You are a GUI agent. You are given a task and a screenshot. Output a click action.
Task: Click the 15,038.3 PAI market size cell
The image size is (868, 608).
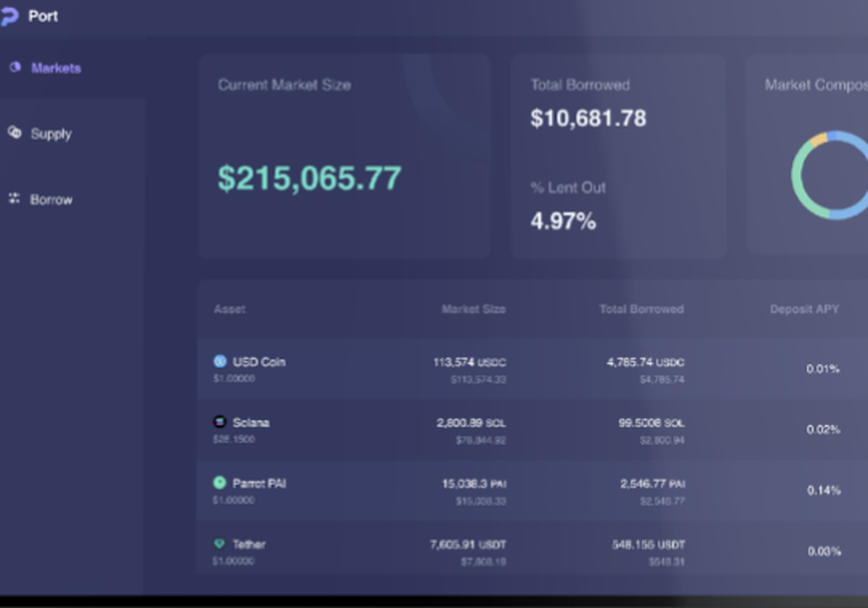tap(474, 484)
